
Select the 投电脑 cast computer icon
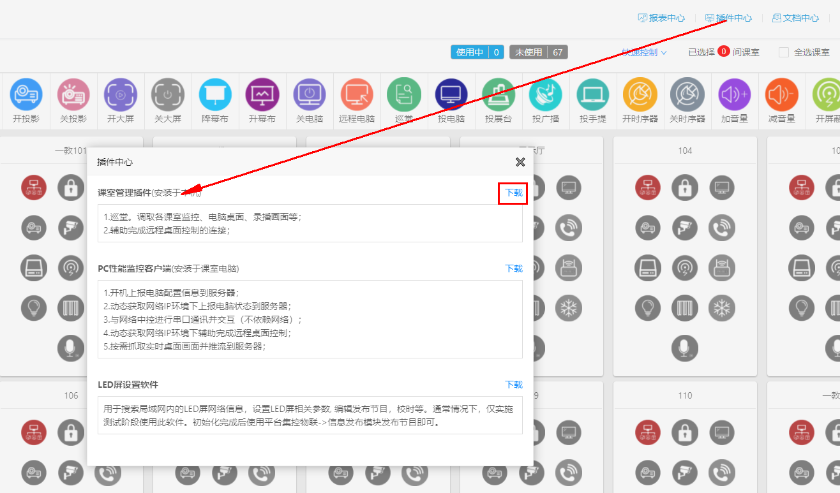point(451,94)
